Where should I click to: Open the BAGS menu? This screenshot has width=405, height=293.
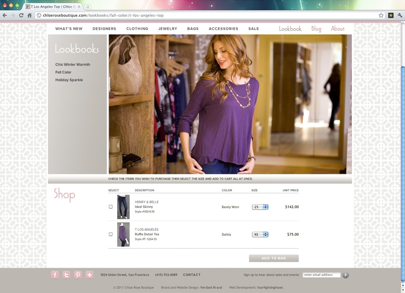pos(193,29)
